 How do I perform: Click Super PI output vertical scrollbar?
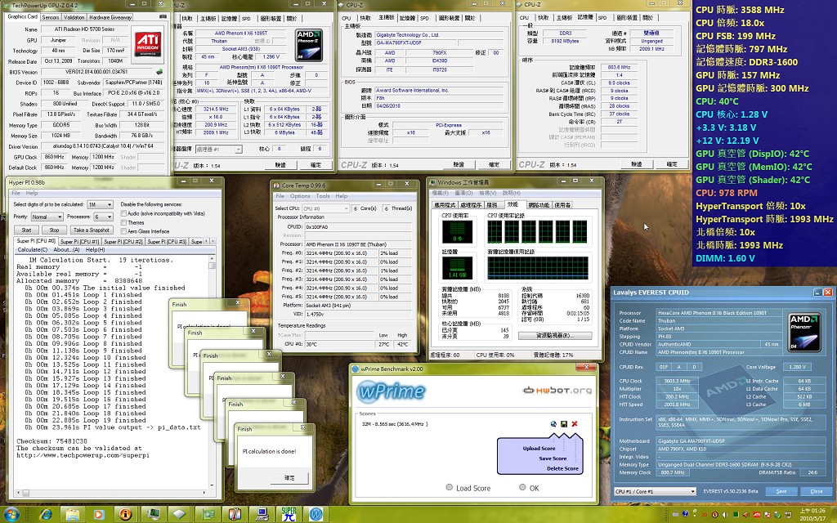click(212, 373)
